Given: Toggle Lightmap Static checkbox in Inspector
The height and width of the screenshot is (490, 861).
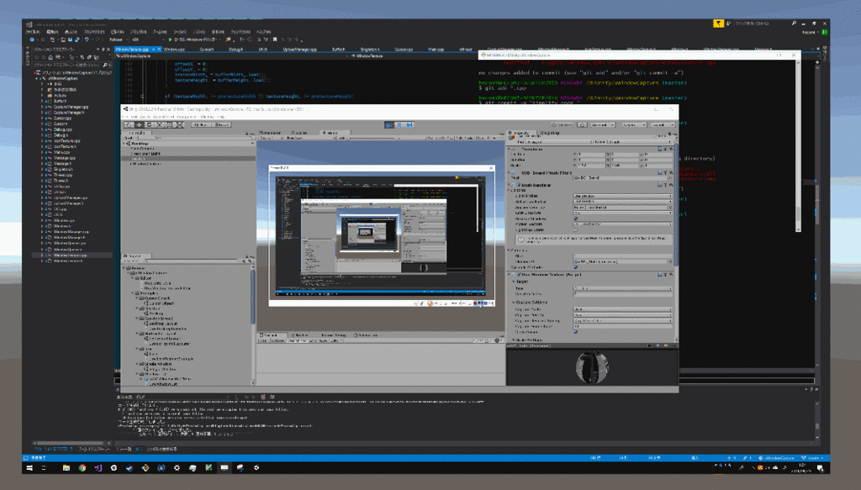Looking at the screenshot, I should pyautogui.click(x=575, y=230).
